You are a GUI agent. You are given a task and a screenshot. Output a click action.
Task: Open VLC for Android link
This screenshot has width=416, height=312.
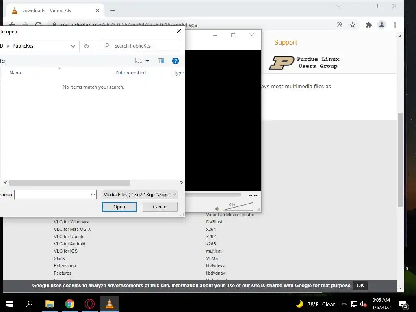tap(69, 244)
